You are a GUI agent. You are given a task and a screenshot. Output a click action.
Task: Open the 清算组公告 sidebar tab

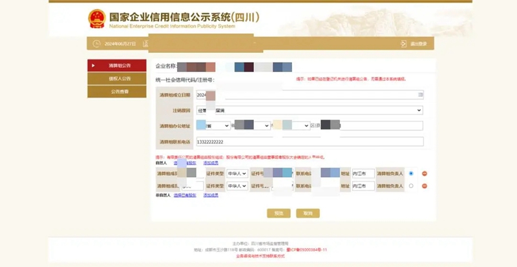[117, 66]
